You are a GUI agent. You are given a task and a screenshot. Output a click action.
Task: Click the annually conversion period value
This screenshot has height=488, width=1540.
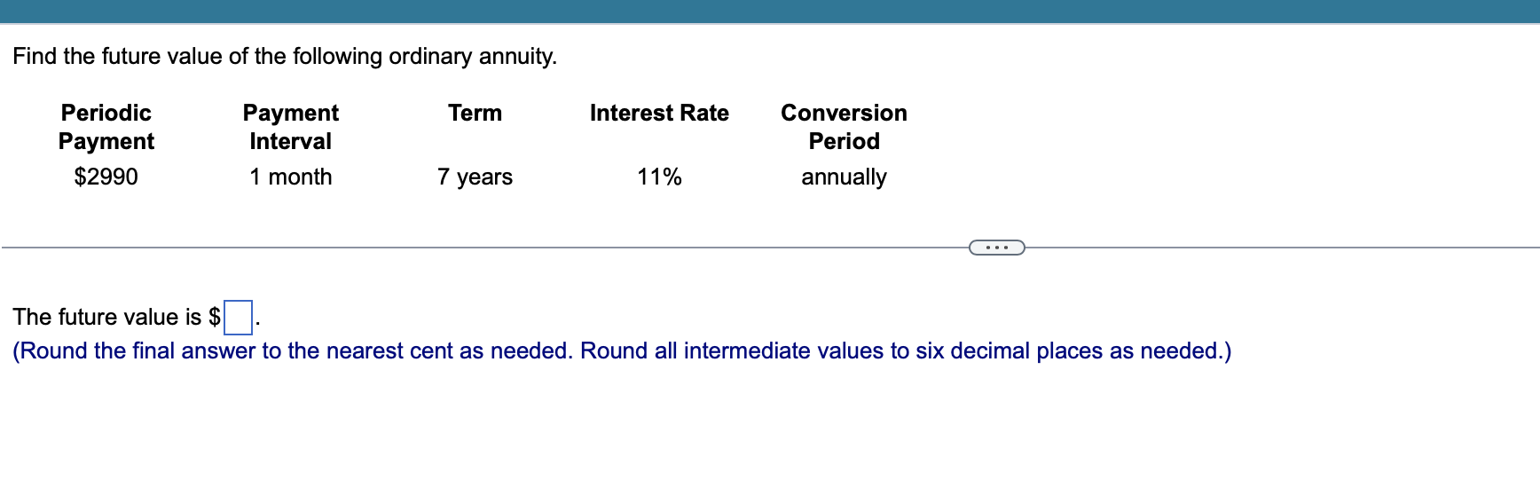click(844, 177)
